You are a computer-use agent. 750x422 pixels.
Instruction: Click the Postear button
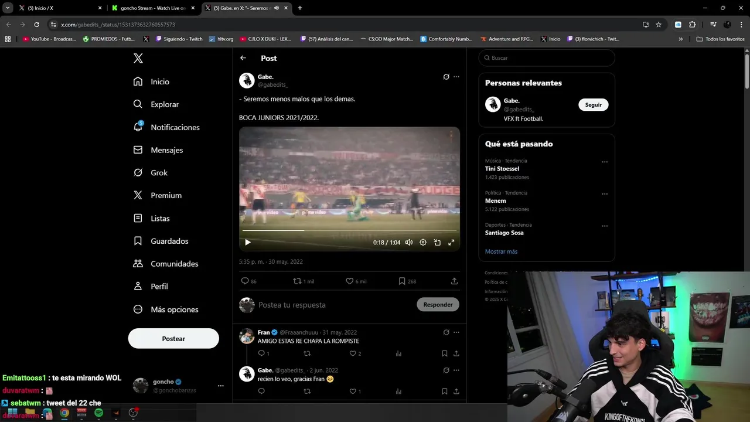pos(173,339)
